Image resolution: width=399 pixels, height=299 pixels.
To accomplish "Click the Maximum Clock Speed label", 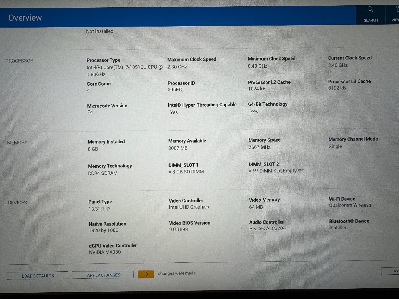I will click(192, 59).
